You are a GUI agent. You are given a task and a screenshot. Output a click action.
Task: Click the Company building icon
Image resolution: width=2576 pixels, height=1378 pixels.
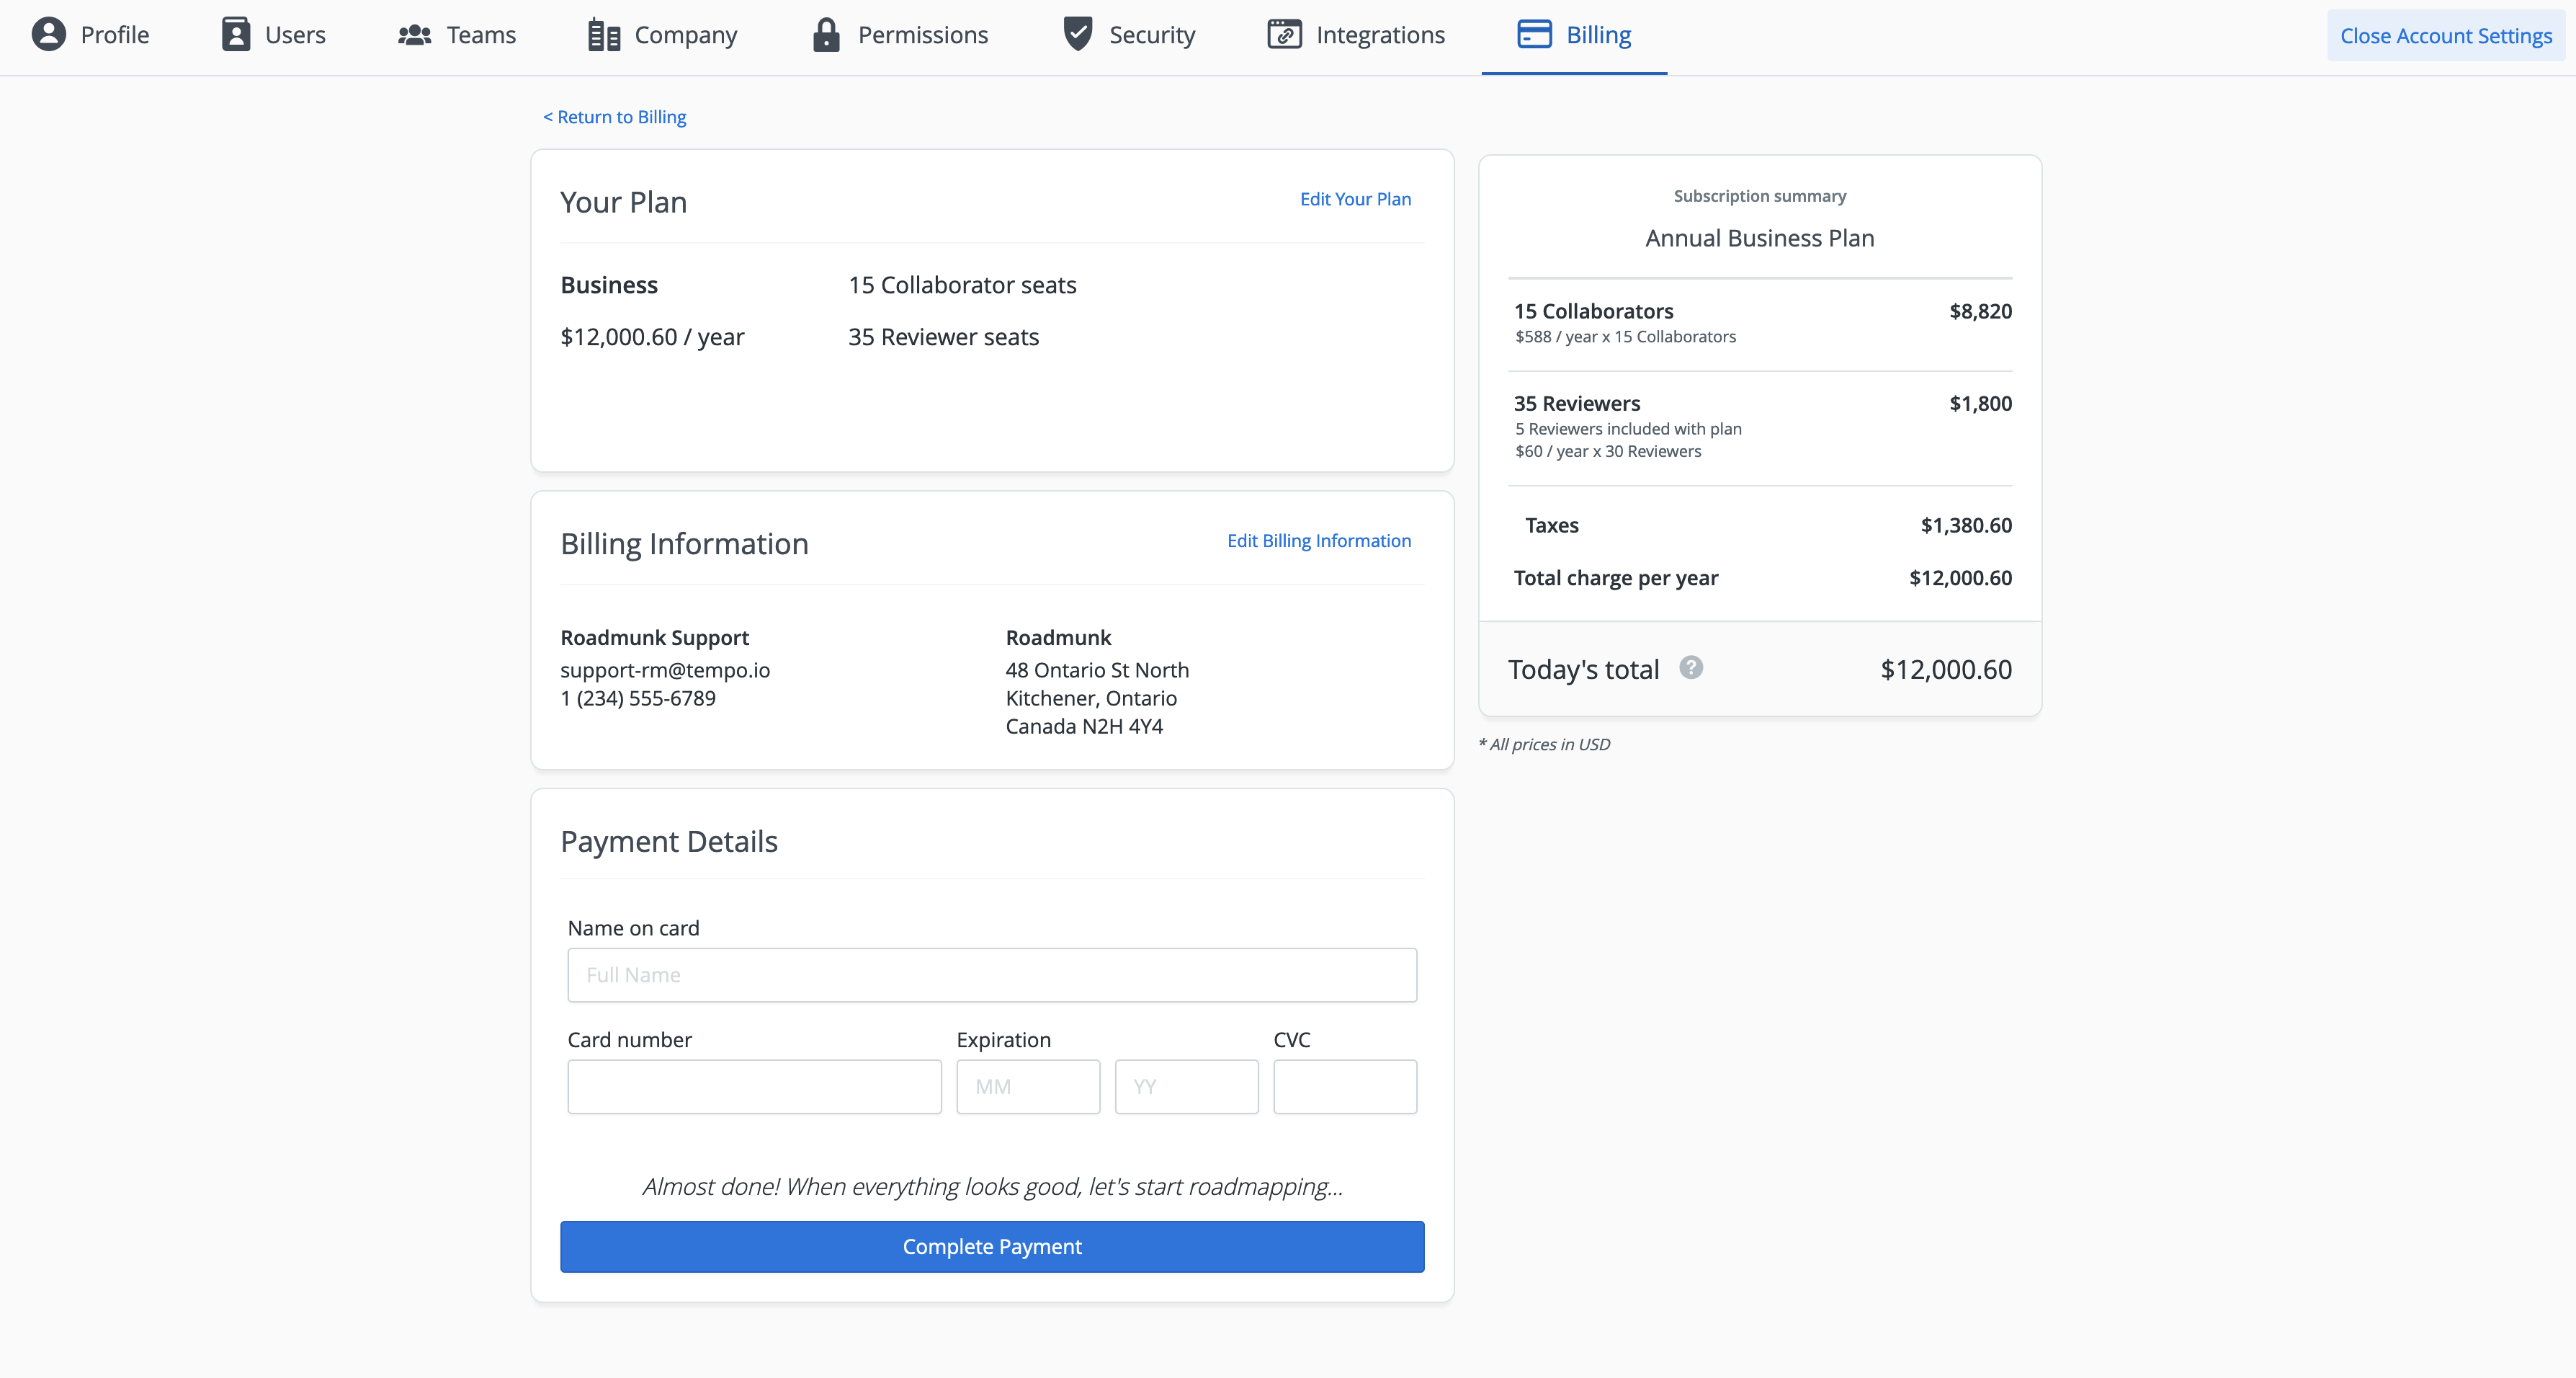(x=604, y=35)
